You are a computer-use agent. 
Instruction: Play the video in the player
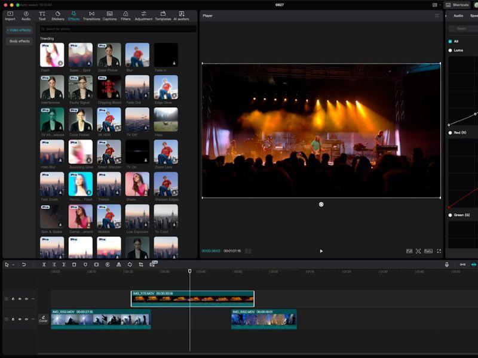tap(321, 251)
